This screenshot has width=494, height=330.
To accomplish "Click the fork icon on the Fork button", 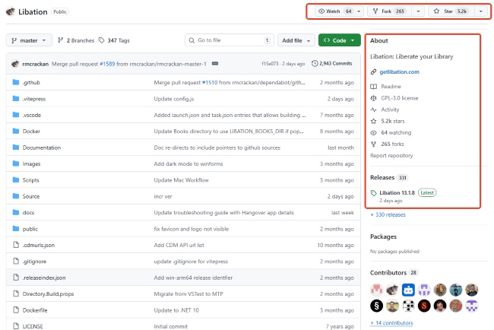I will 375,11.
